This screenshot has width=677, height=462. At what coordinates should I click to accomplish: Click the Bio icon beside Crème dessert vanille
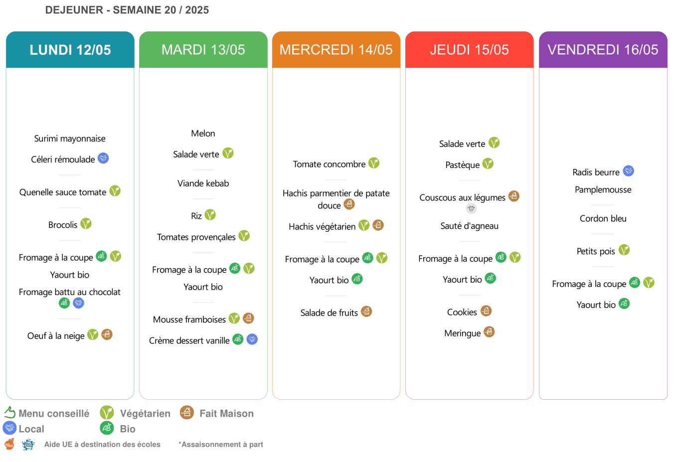click(238, 339)
